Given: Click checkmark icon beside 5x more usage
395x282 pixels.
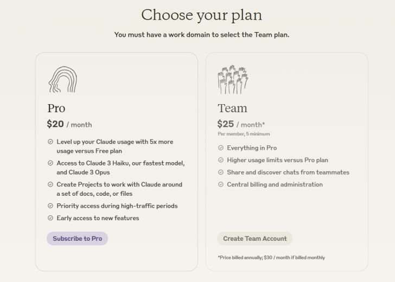Looking at the screenshot, I should (x=50, y=142).
